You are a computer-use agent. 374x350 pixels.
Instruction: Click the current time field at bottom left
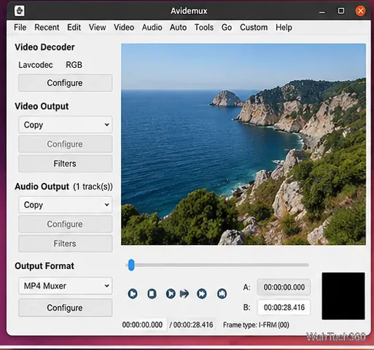[144, 324]
